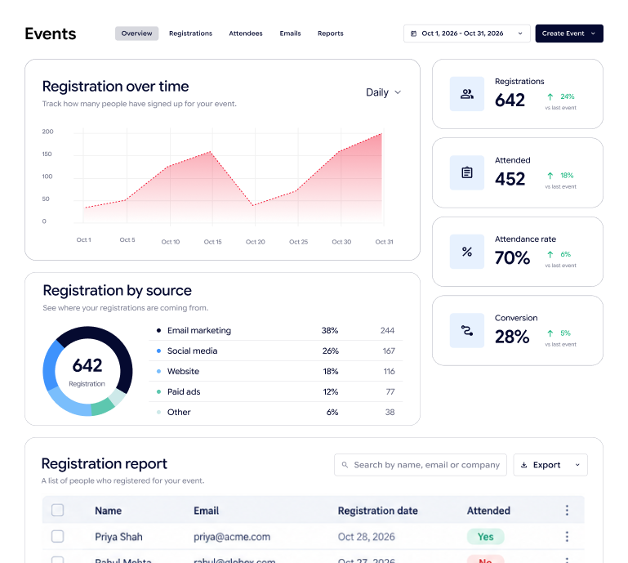Open the Daily interval dropdown
The height and width of the screenshot is (563, 628).
click(383, 92)
